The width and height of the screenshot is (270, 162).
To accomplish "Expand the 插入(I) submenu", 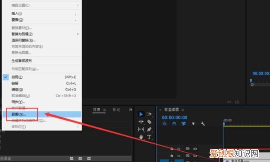I will click(x=41, y=13).
